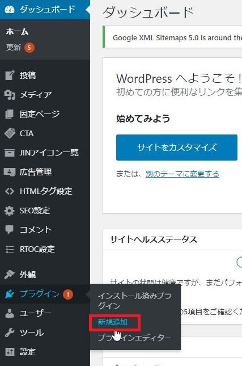This screenshot has width=242, height=366.
Task: Open SEO設定 menu
Action: click(x=45, y=211)
